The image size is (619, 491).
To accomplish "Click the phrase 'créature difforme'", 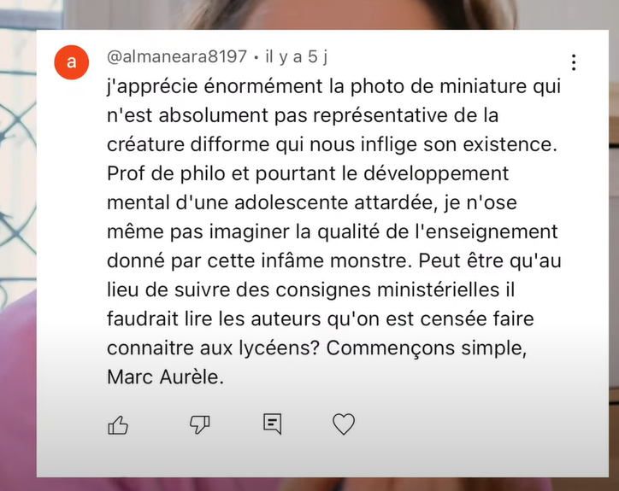I will click(x=188, y=144).
